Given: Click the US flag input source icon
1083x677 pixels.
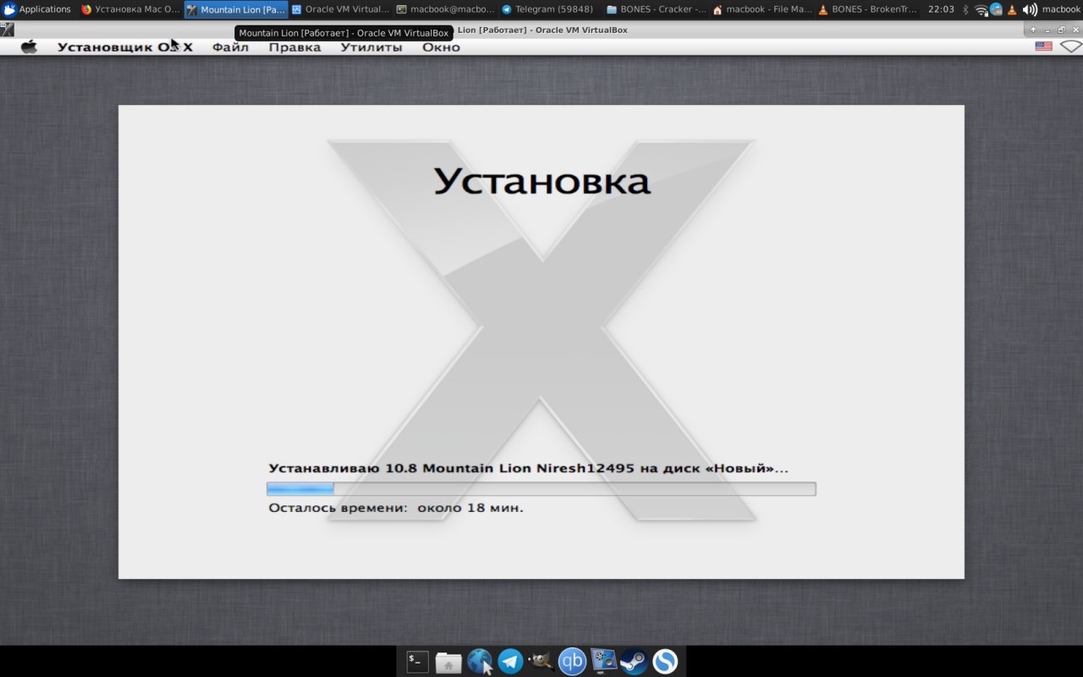Looking at the screenshot, I should pos(1044,47).
